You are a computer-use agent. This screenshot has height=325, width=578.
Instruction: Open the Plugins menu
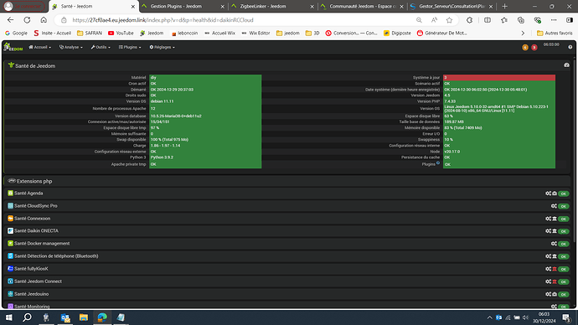coord(130,47)
